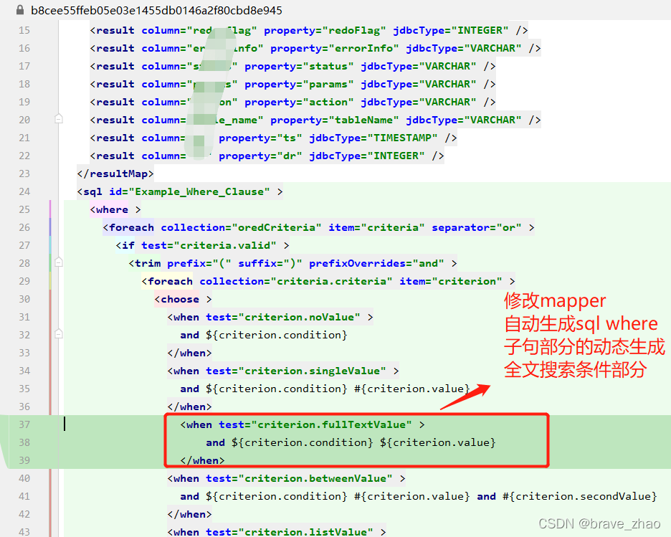671x537 pixels.
Task: Collapse the code fold marker at line 28
Action: 59,262
